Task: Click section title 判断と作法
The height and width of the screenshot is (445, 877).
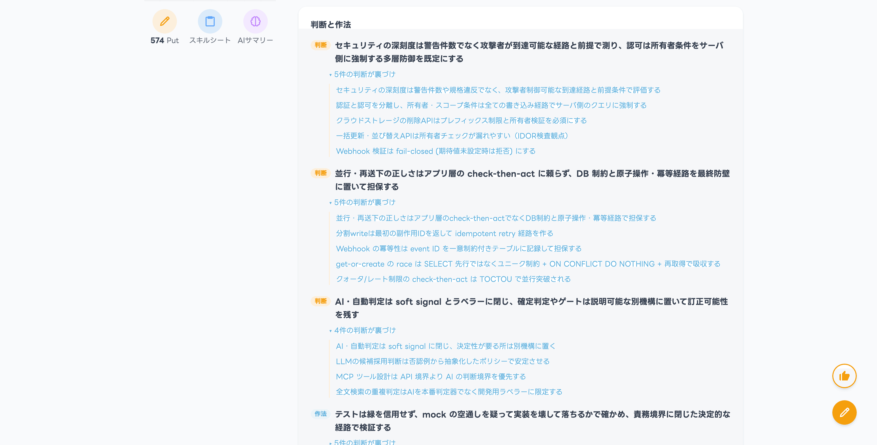Action: (x=331, y=25)
